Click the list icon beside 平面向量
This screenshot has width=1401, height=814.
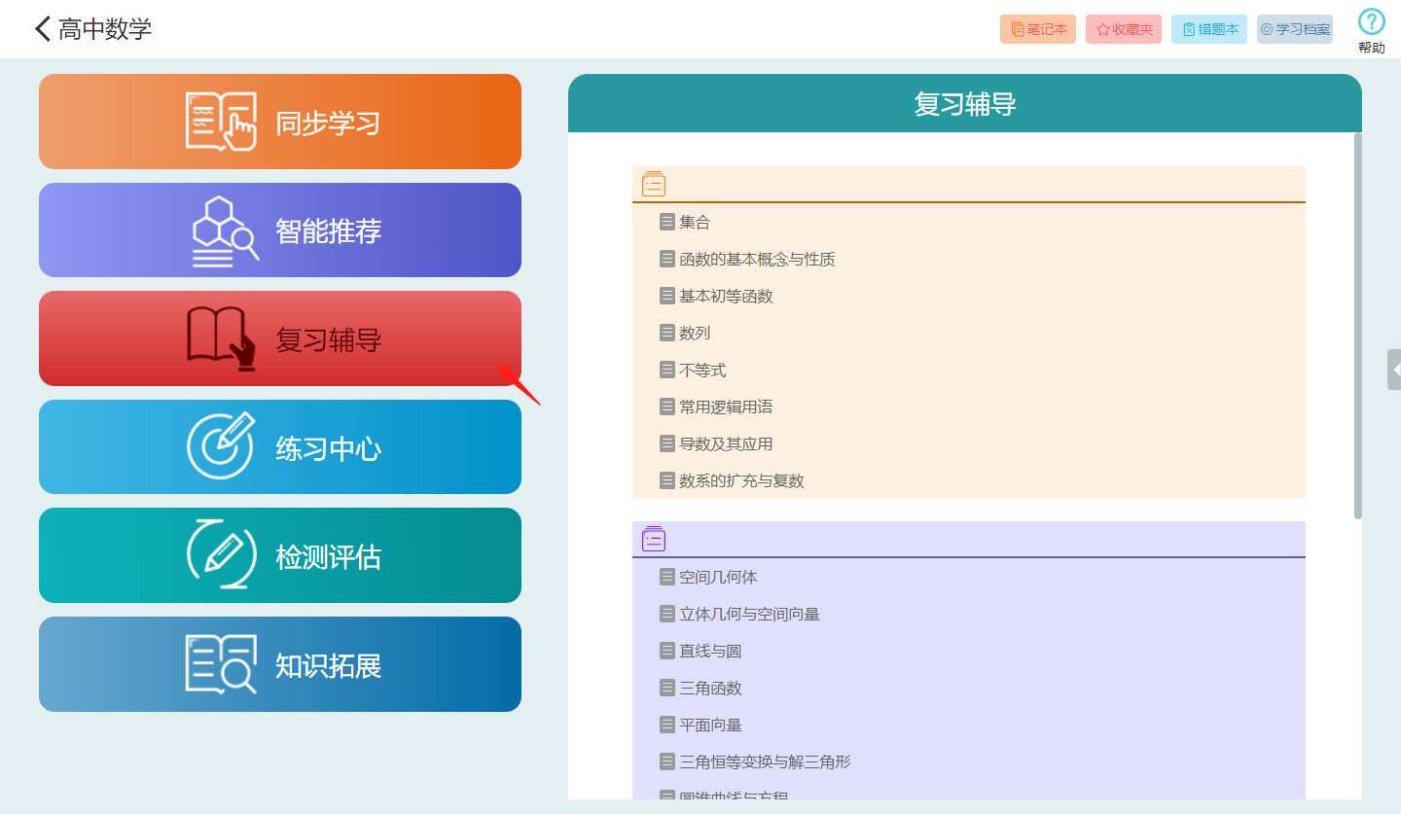coord(667,725)
